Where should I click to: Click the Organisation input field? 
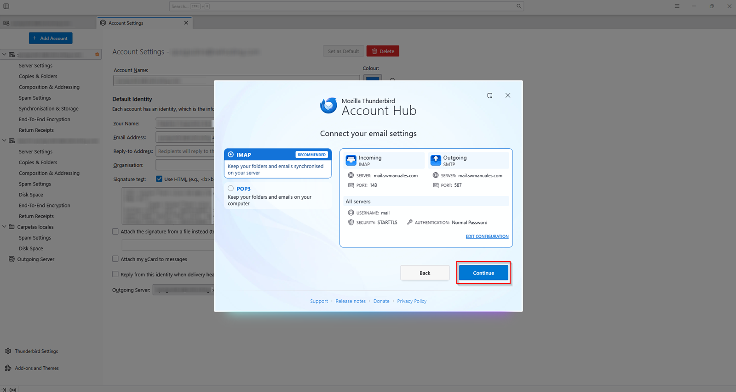pyautogui.click(x=185, y=165)
